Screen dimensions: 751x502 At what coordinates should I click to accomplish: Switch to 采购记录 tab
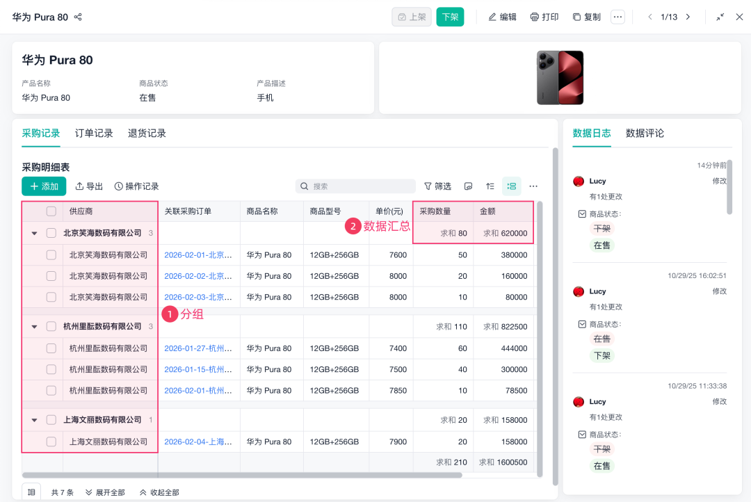tap(41, 133)
